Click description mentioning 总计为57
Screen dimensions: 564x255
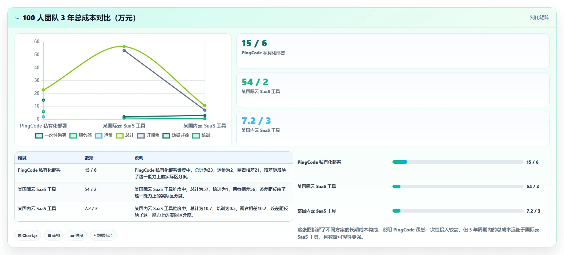[x=210, y=192]
